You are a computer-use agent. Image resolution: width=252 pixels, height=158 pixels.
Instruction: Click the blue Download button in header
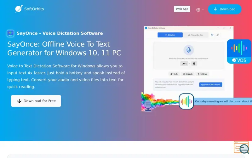coord(225,9)
